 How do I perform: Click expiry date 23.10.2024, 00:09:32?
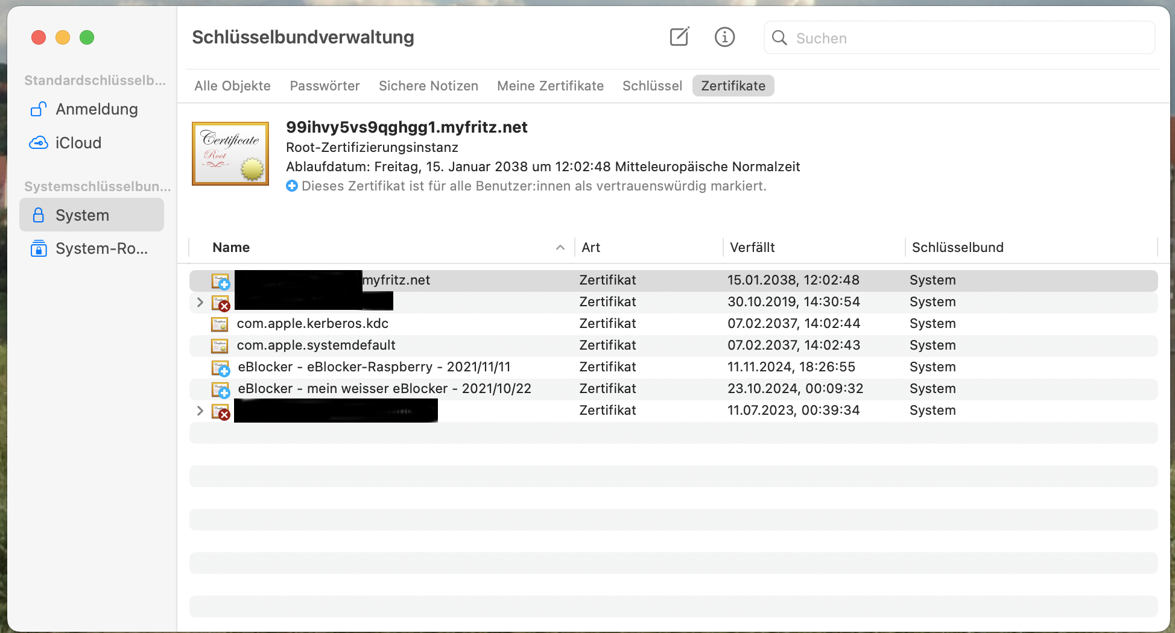click(x=795, y=388)
